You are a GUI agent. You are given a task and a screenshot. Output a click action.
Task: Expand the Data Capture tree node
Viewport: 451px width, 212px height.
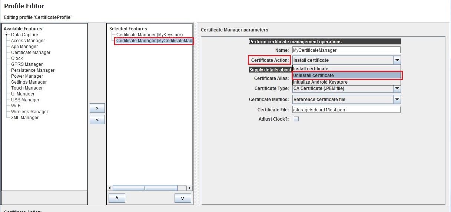click(x=6, y=35)
